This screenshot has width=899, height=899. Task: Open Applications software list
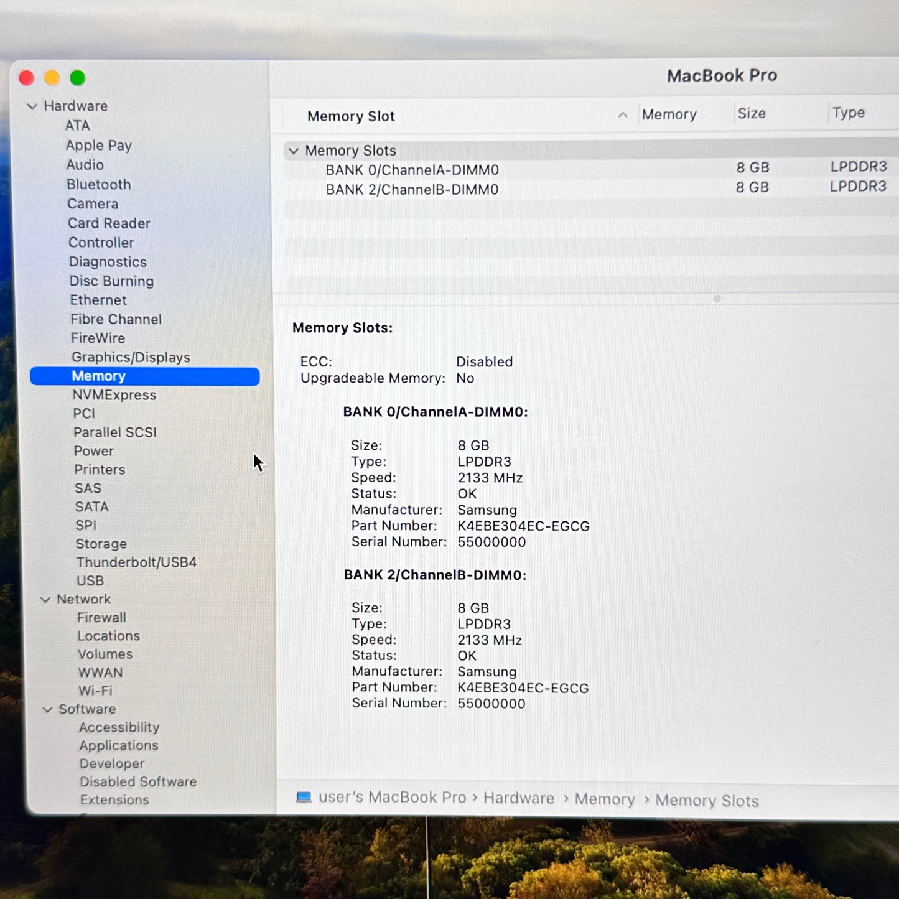[119, 745]
